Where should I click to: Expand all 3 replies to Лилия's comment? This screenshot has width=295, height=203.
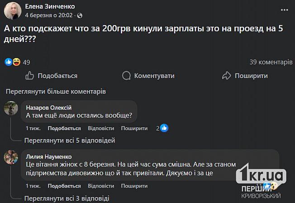point(67,198)
